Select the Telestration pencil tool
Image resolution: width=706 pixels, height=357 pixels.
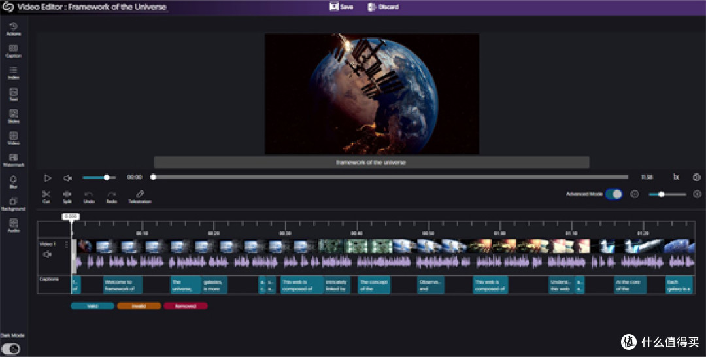coord(140,197)
